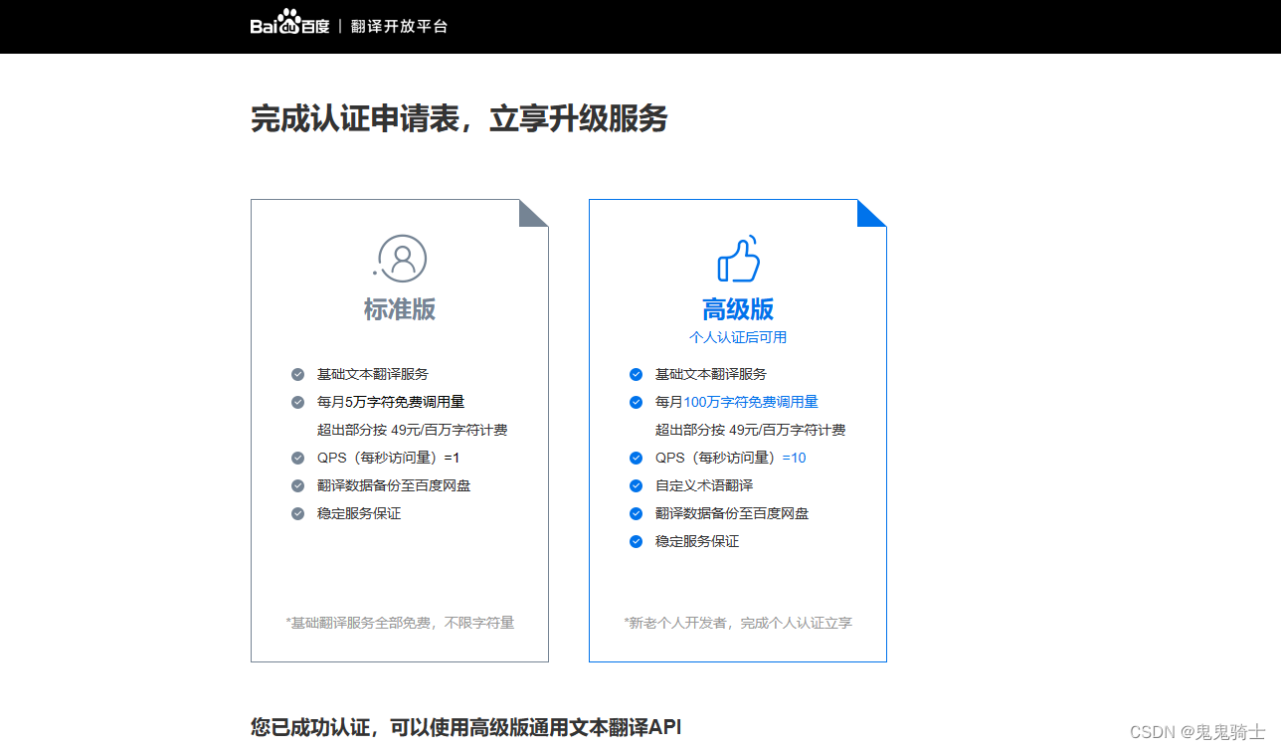Click the thumbs-up icon on 高级版 card
This screenshot has width=1281, height=750.
tap(739, 259)
